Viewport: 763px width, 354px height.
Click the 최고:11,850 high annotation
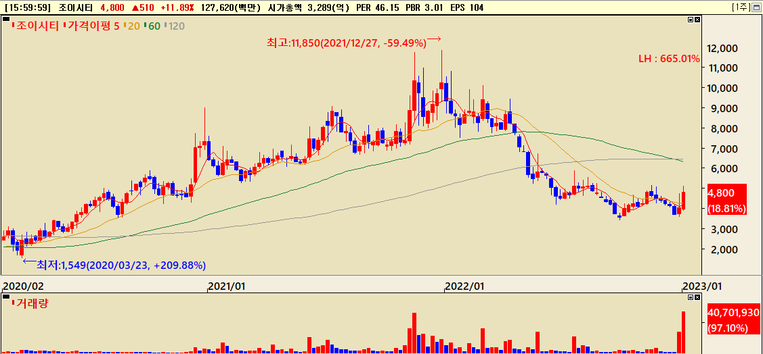[347, 43]
